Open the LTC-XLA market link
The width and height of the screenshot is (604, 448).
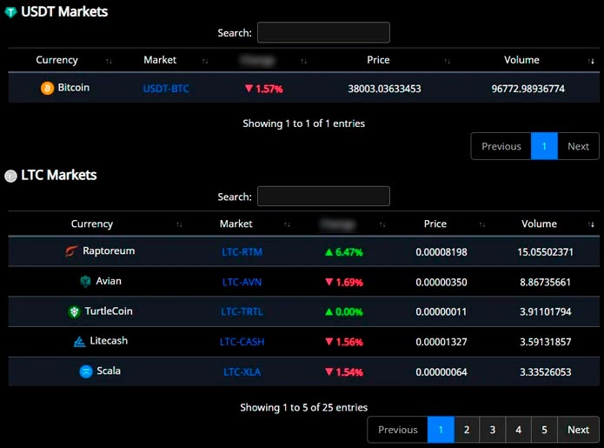click(x=242, y=372)
